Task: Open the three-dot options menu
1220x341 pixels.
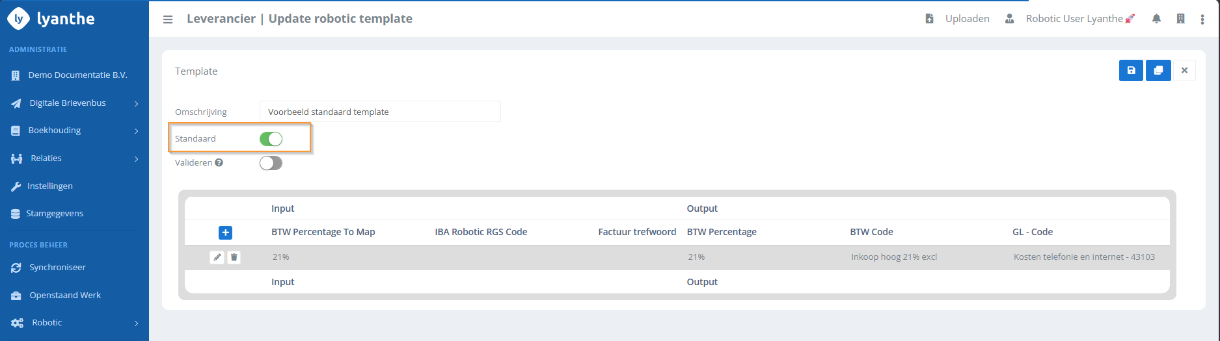Action: [x=1202, y=19]
